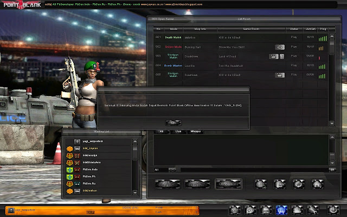Click the Name Room column header
The width and height of the screenshot is (347, 217).
251,29
